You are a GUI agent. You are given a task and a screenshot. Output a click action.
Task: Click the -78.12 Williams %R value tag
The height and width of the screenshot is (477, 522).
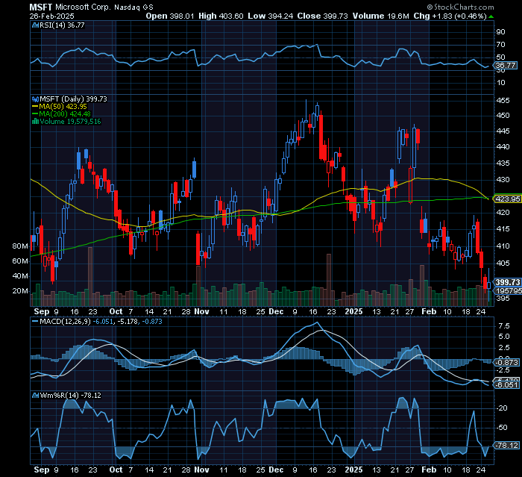pos(506,445)
